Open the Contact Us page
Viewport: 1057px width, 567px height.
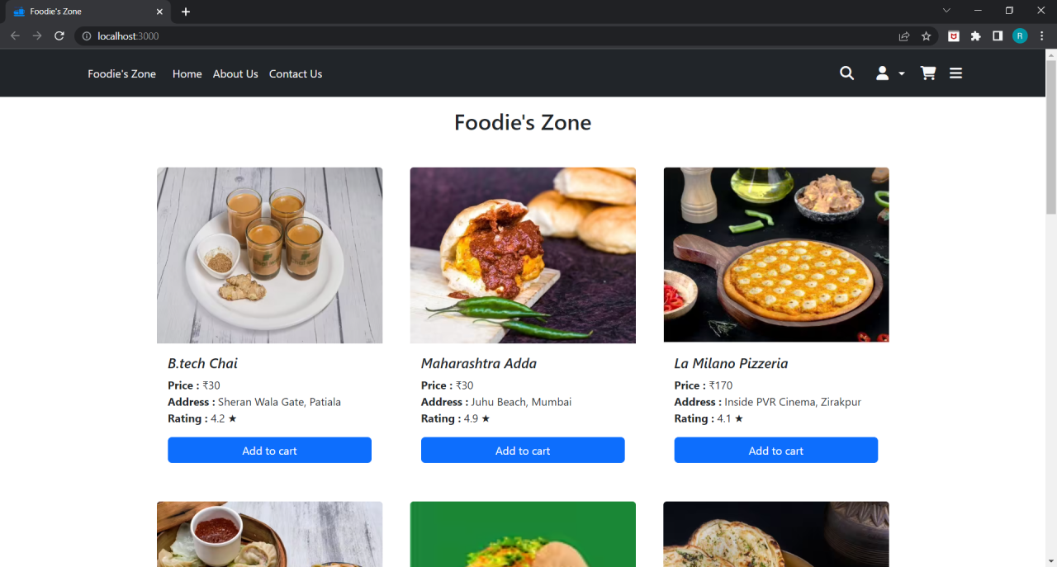point(295,73)
